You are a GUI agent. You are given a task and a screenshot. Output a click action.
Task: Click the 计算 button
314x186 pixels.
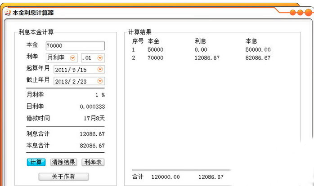pyautogui.click(x=36, y=162)
